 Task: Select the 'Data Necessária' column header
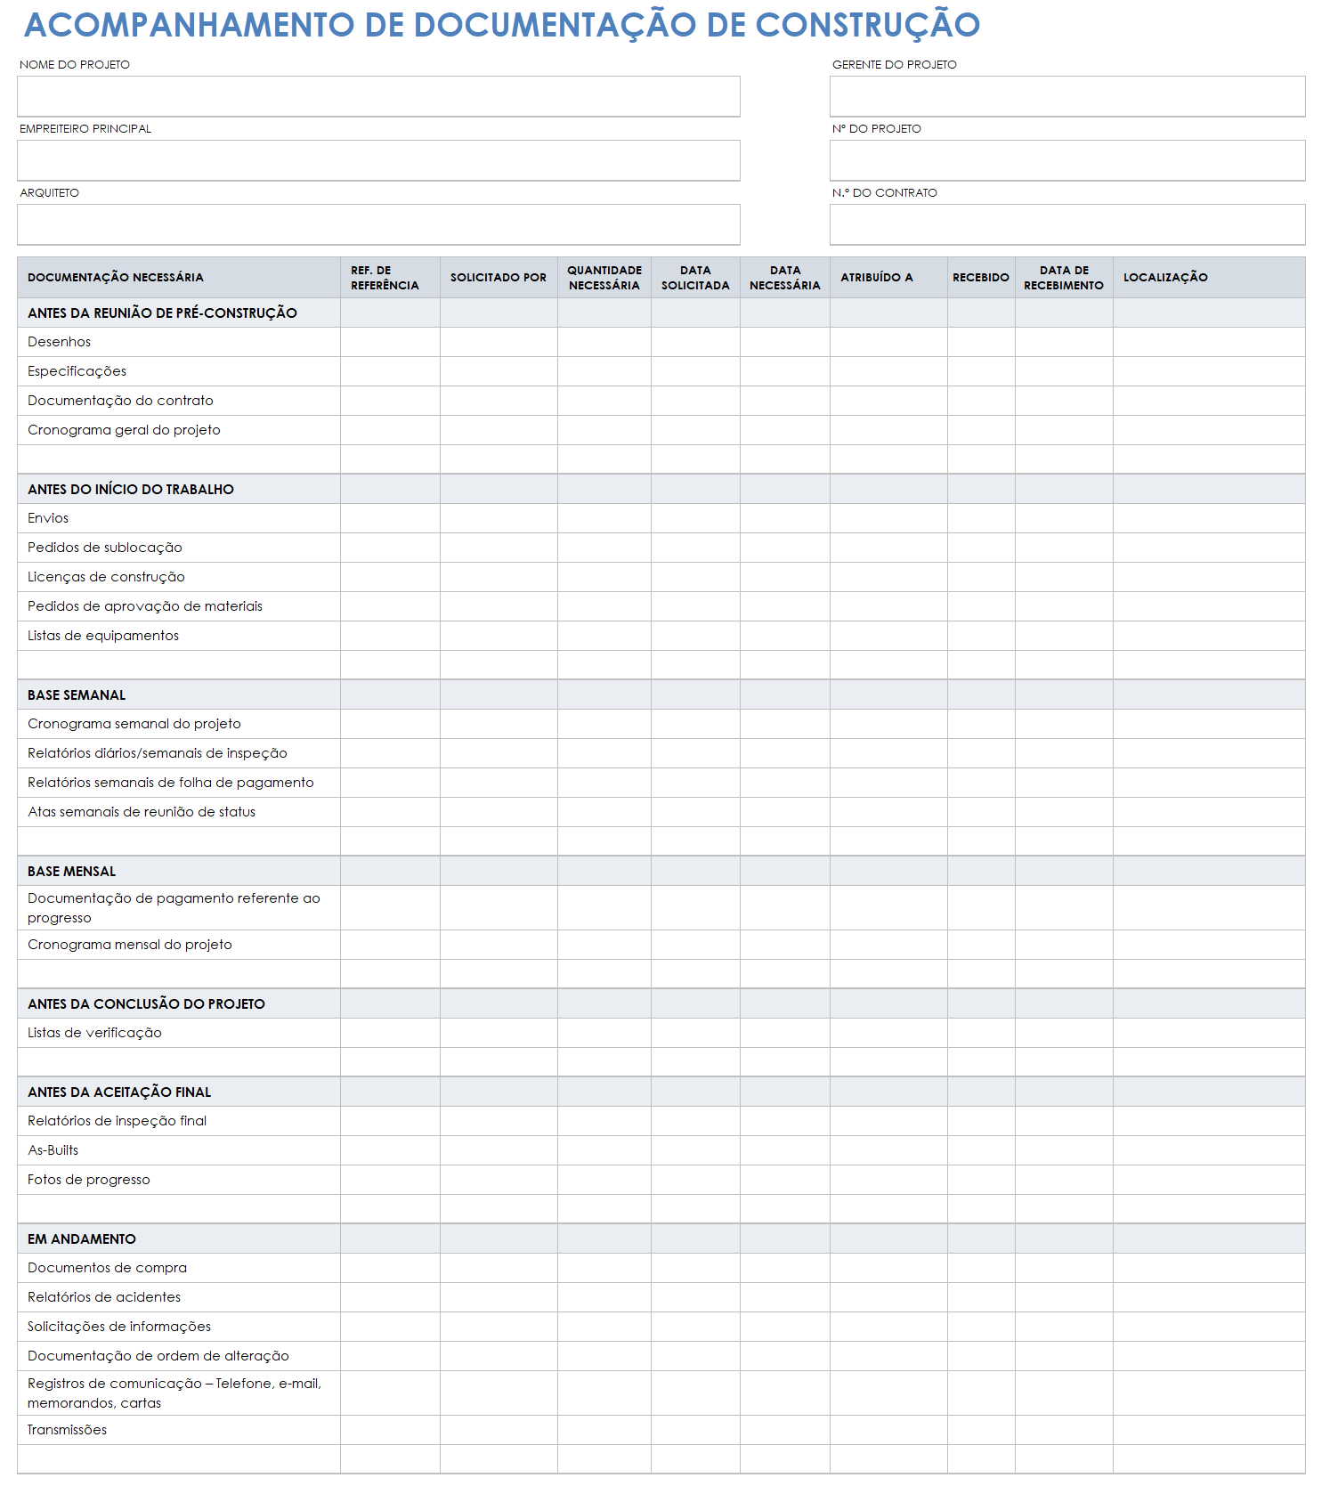coord(785,278)
